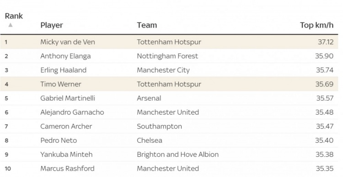The width and height of the screenshot is (343, 177).
Task: Click Nottingham Forest team cell
Action: [x=167, y=56]
